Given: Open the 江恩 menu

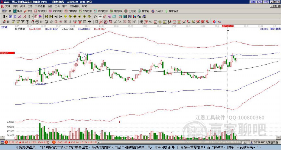Looking at the screenshot, I should 30,6.
